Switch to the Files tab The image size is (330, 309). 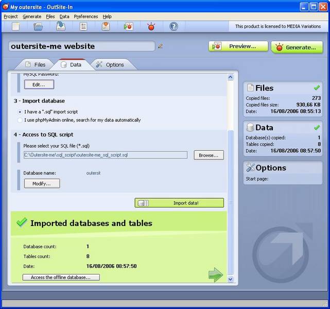click(35, 64)
